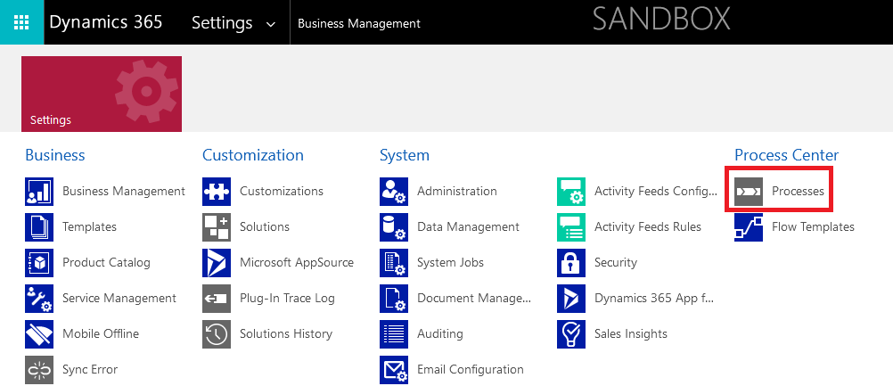
Task: Click the System section heading
Action: (405, 155)
